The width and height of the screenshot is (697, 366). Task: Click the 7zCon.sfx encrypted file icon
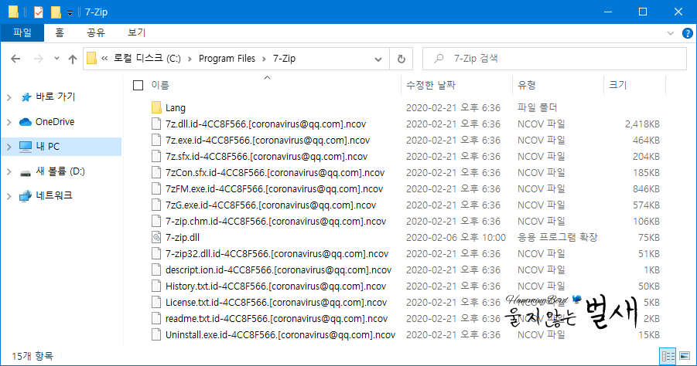[x=156, y=172]
